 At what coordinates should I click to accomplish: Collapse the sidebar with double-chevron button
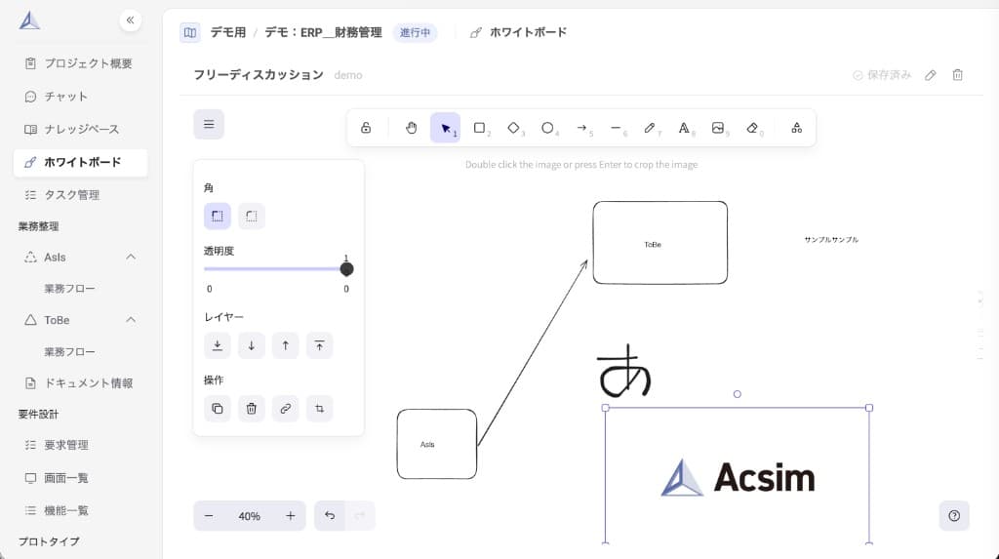130,20
